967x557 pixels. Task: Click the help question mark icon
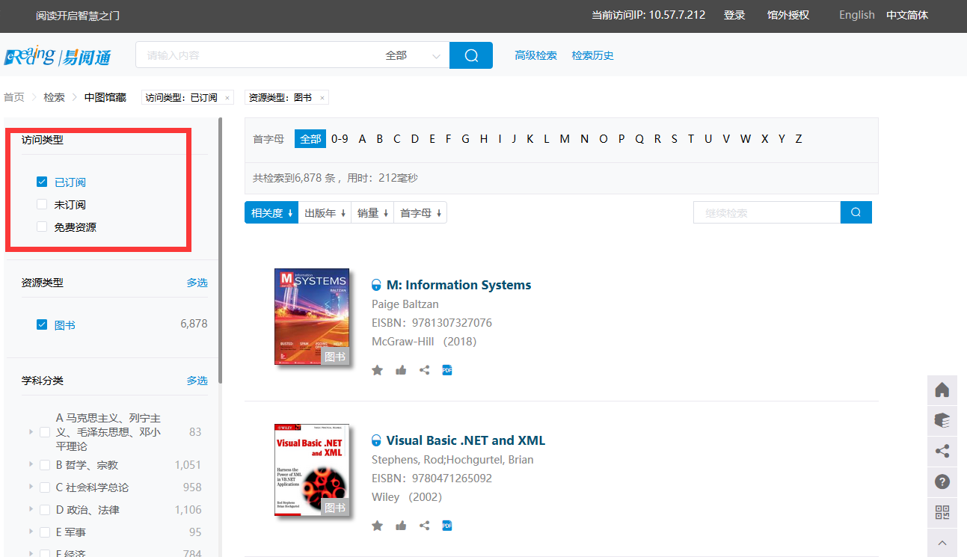pyautogui.click(x=942, y=481)
